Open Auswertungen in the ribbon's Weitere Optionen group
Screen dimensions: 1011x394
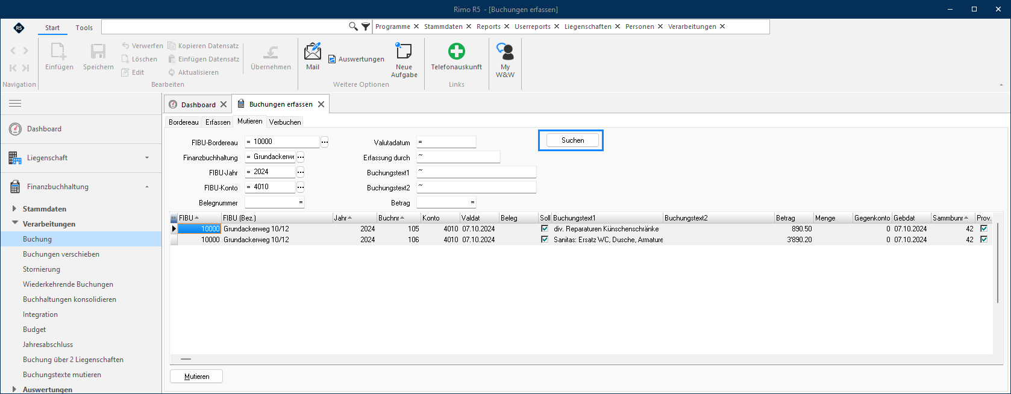(x=356, y=59)
